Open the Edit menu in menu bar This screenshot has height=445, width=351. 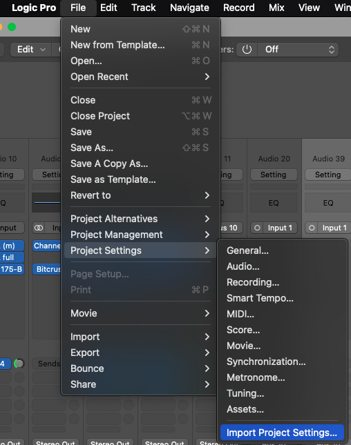coord(108,8)
